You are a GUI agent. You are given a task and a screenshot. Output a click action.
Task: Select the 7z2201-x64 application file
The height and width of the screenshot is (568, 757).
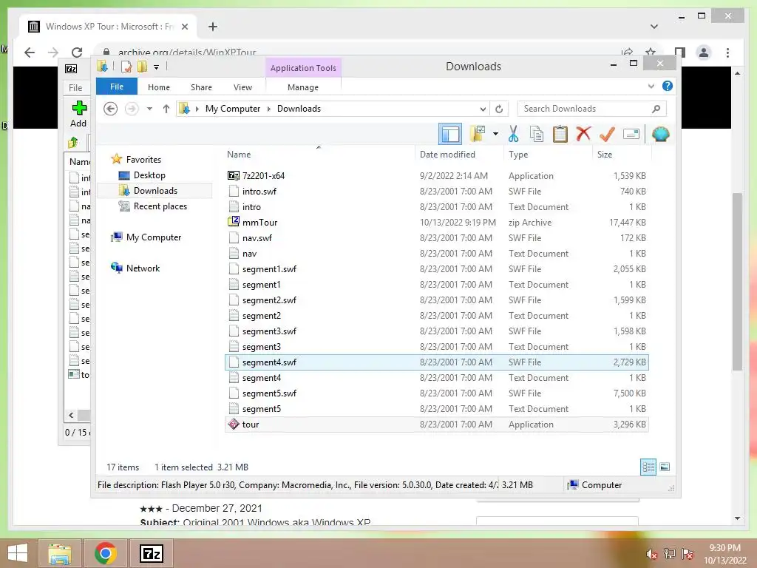click(x=436, y=176)
